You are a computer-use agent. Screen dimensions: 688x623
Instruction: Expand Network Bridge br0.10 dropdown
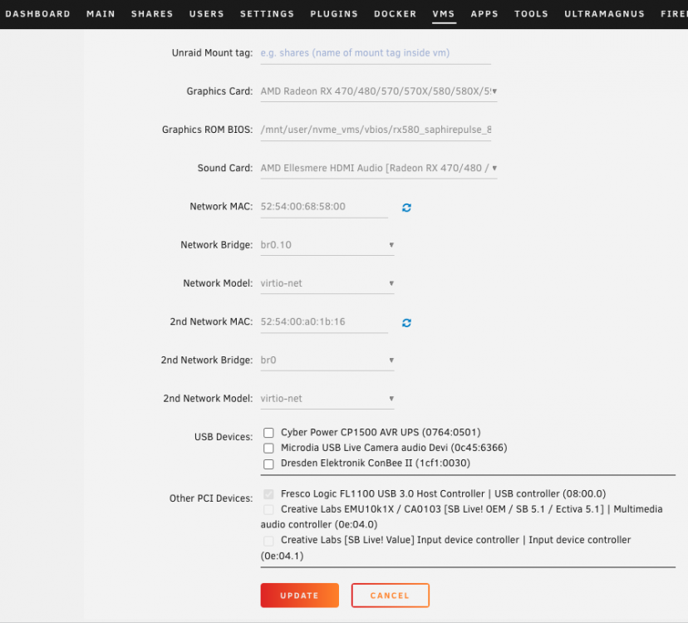point(327,245)
